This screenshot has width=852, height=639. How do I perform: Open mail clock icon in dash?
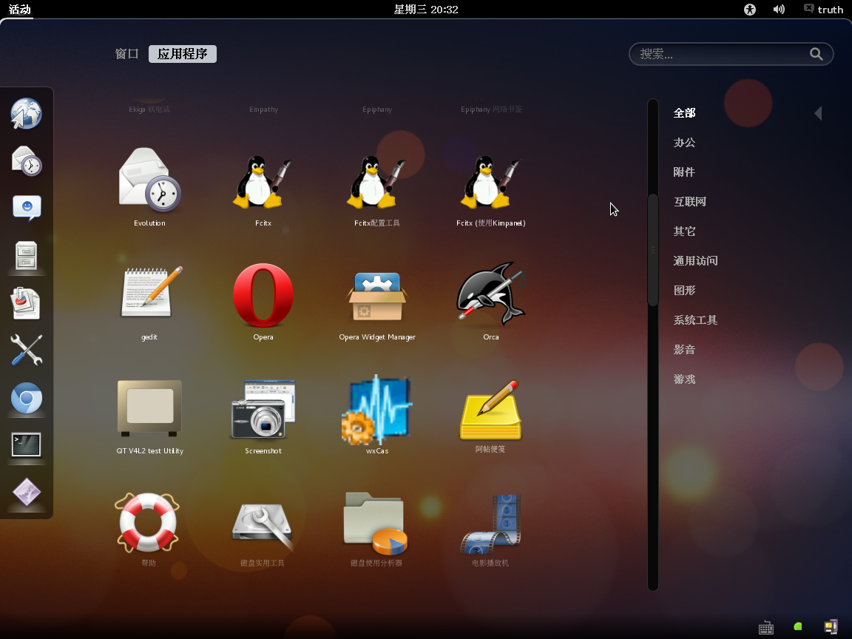pos(26,160)
